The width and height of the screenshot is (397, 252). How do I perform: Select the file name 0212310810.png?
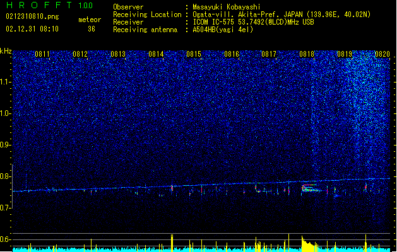click(x=32, y=17)
